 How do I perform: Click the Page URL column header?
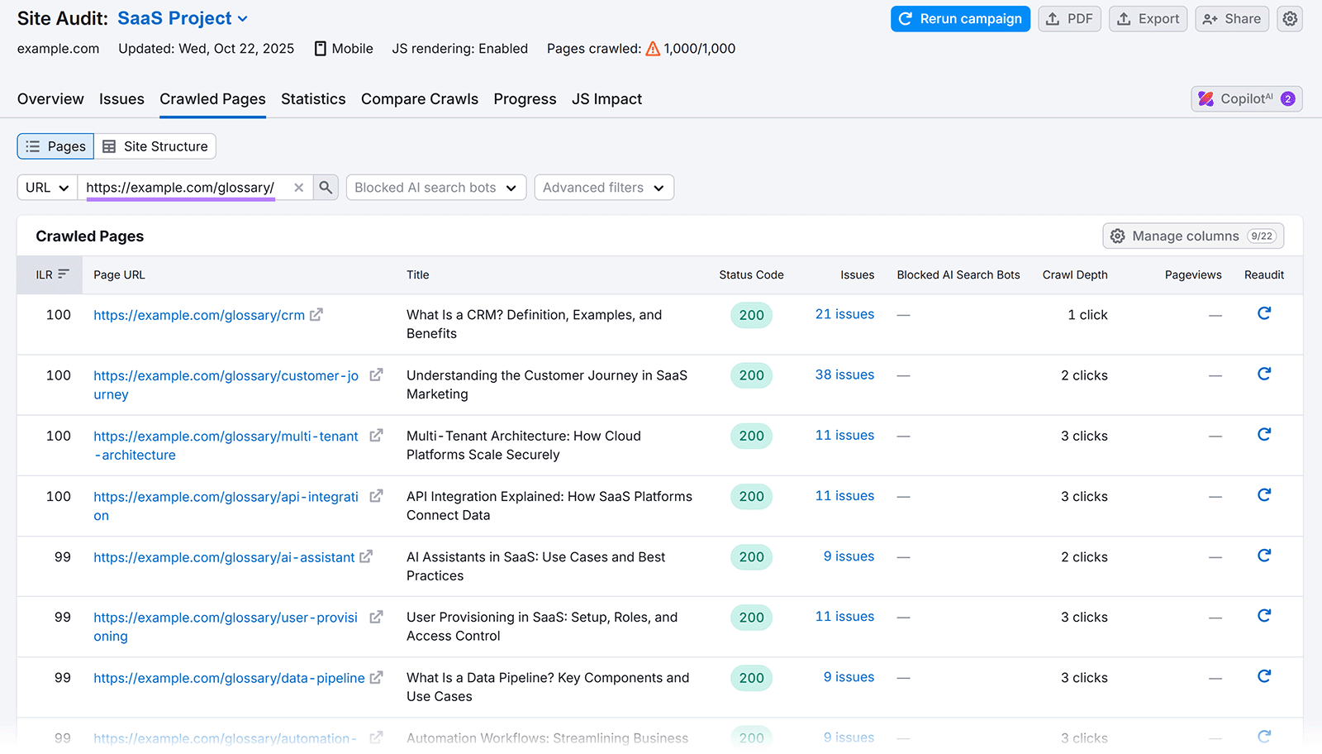pos(119,274)
